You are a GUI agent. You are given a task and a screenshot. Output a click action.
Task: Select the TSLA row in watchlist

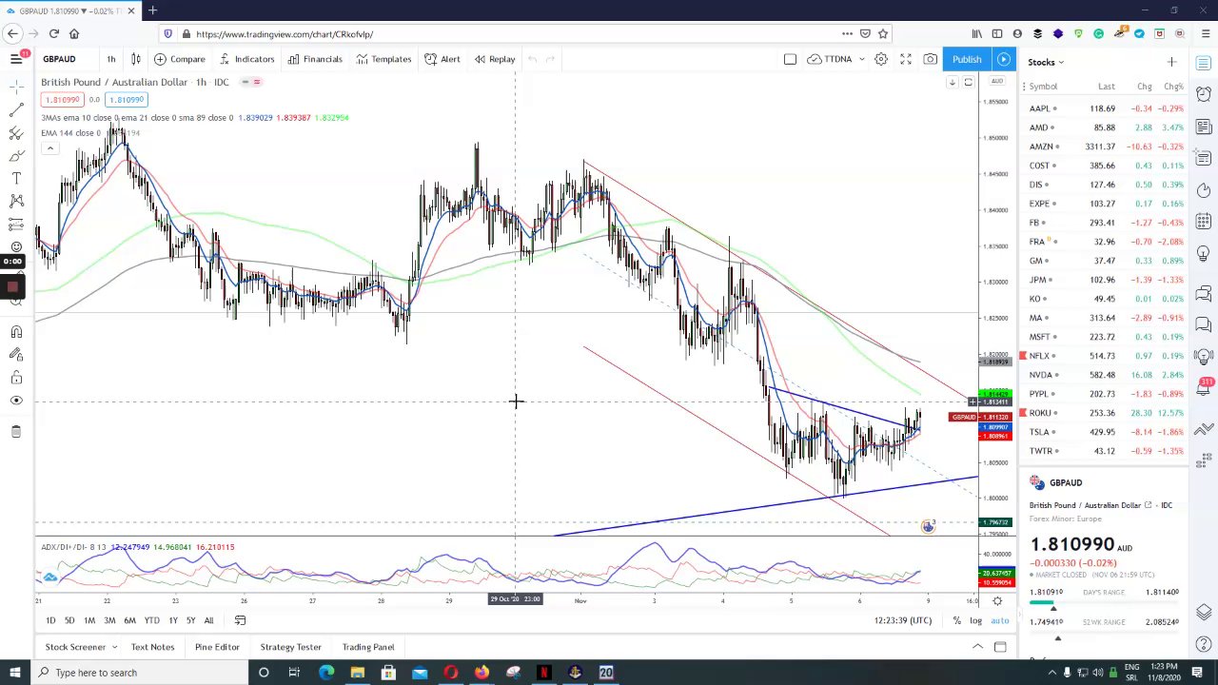click(1104, 432)
